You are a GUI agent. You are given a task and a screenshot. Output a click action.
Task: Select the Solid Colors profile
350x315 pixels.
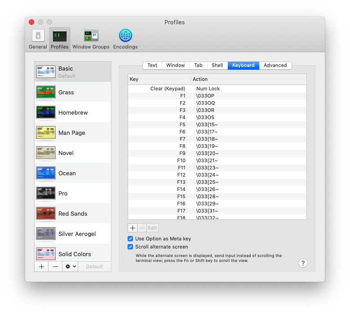tap(73, 253)
